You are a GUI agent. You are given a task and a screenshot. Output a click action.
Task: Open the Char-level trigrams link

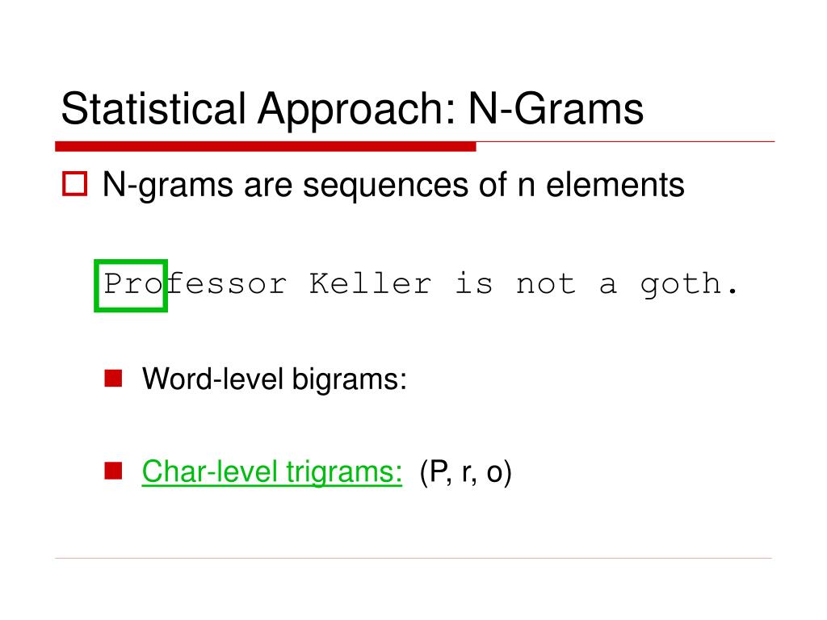pyautogui.click(x=271, y=471)
